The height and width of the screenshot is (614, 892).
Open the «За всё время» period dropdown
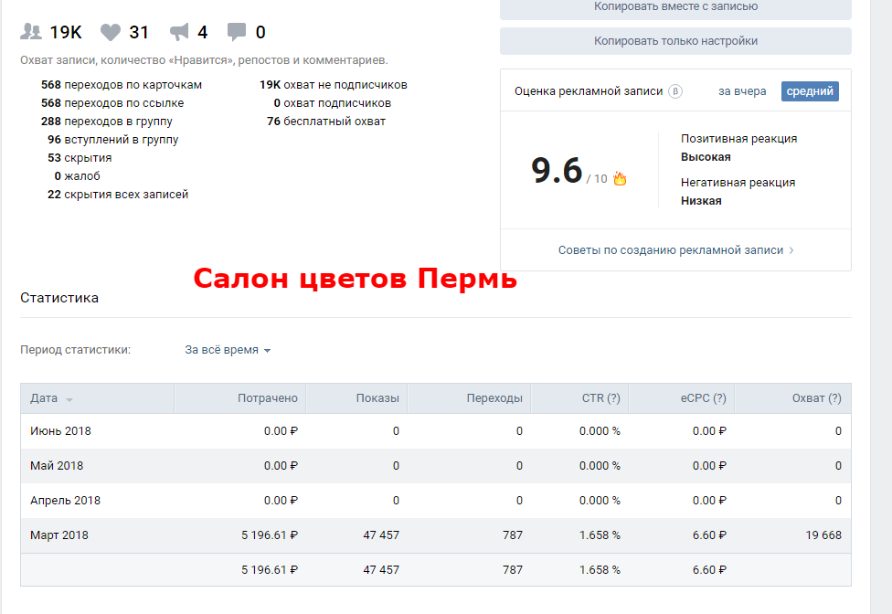click(x=228, y=350)
